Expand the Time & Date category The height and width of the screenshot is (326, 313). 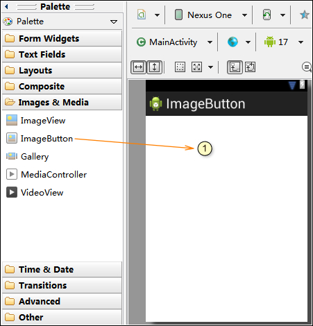point(62,269)
